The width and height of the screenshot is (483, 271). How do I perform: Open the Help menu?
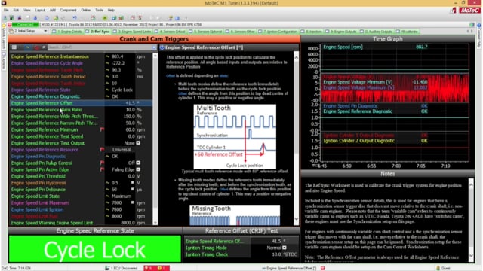[111, 10]
